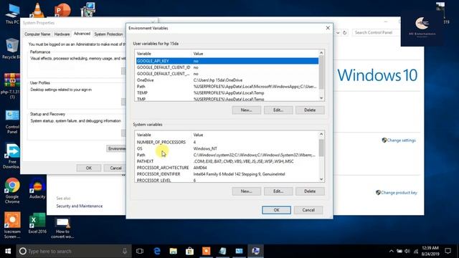Open the Security and Maintenance link
The image size is (459, 258).
tap(80, 206)
